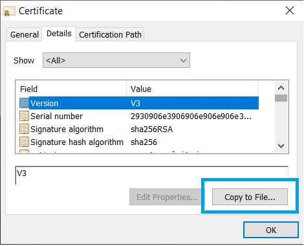This screenshot has width=304, height=246.
Task: Click the Signature algorithm field icon
Action: coord(24,129)
